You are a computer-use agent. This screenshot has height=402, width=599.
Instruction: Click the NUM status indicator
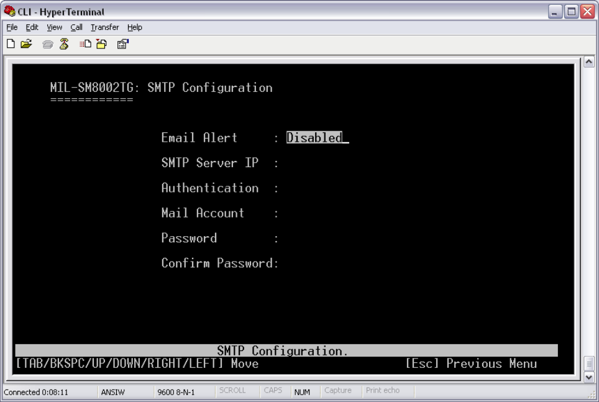pyautogui.click(x=302, y=393)
